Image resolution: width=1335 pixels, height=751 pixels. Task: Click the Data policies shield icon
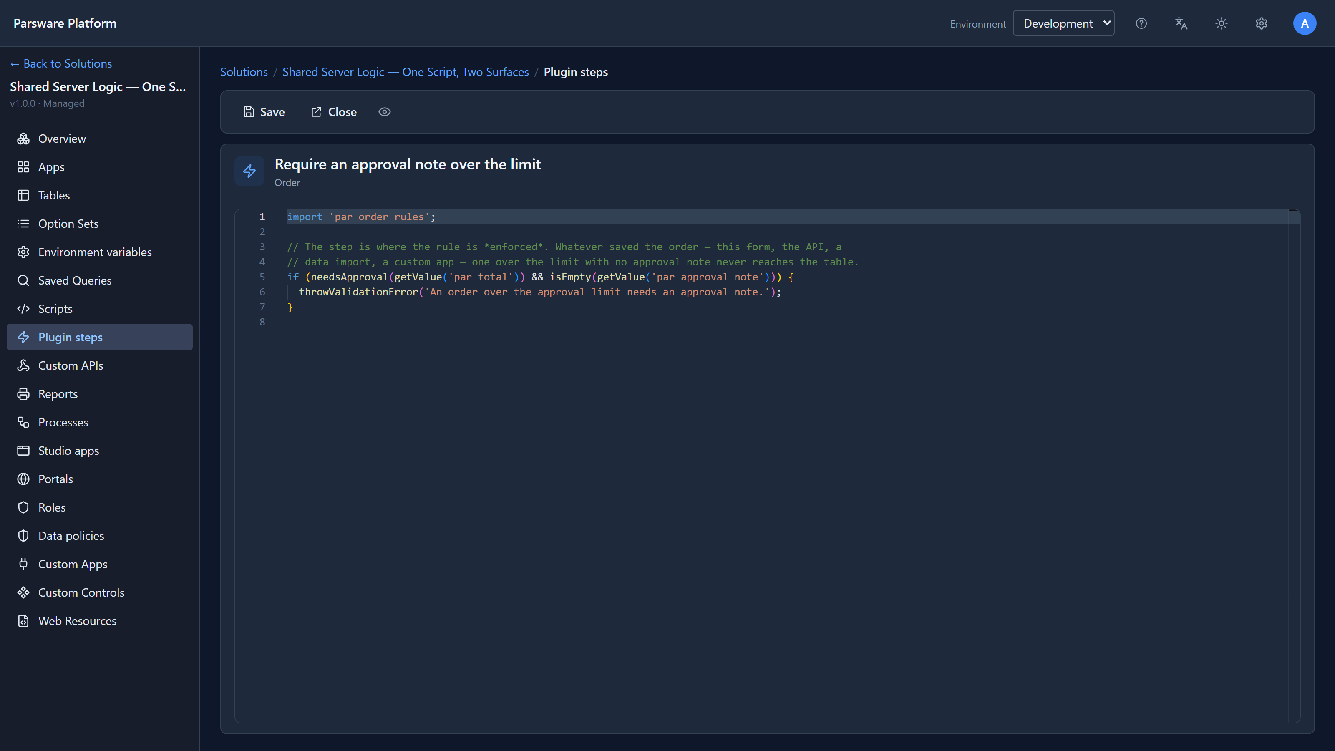(x=23, y=536)
